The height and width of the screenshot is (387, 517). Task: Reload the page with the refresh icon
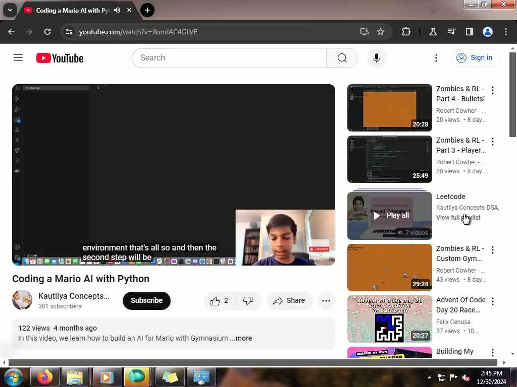pos(47,32)
